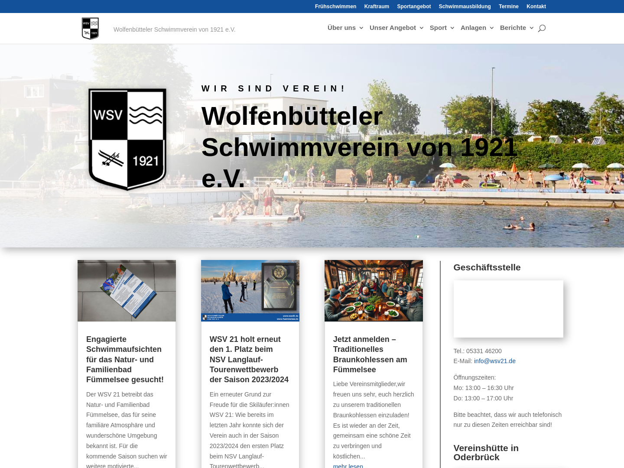Click the small WSV logo in header
This screenshot has height=468, width=624.
pyautogui.click(x=90, y=28)
